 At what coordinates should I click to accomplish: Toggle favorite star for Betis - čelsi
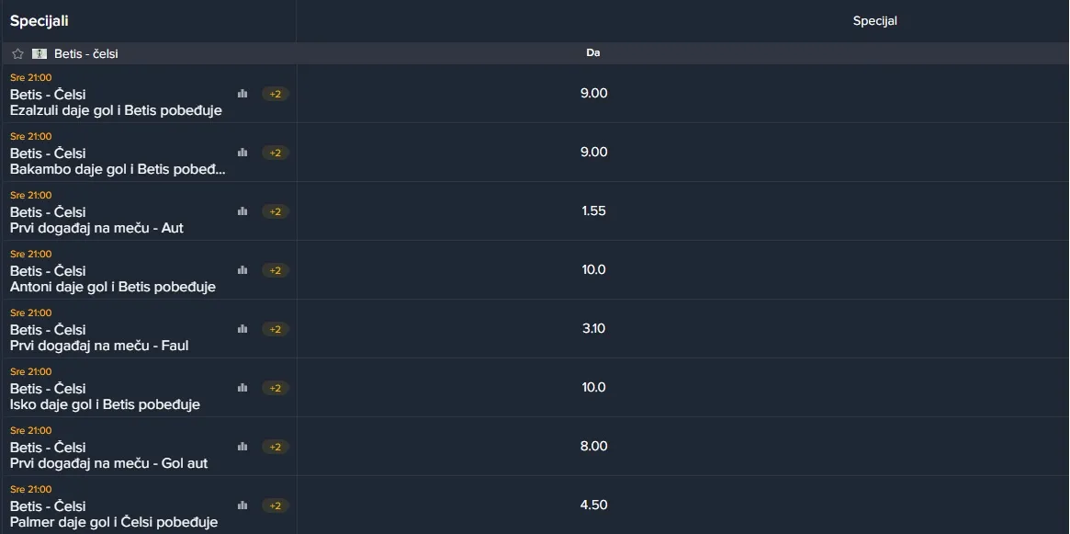(x=17, y=53)
